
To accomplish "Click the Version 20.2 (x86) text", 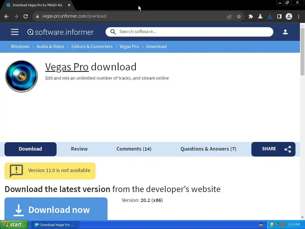I will 142,200.
